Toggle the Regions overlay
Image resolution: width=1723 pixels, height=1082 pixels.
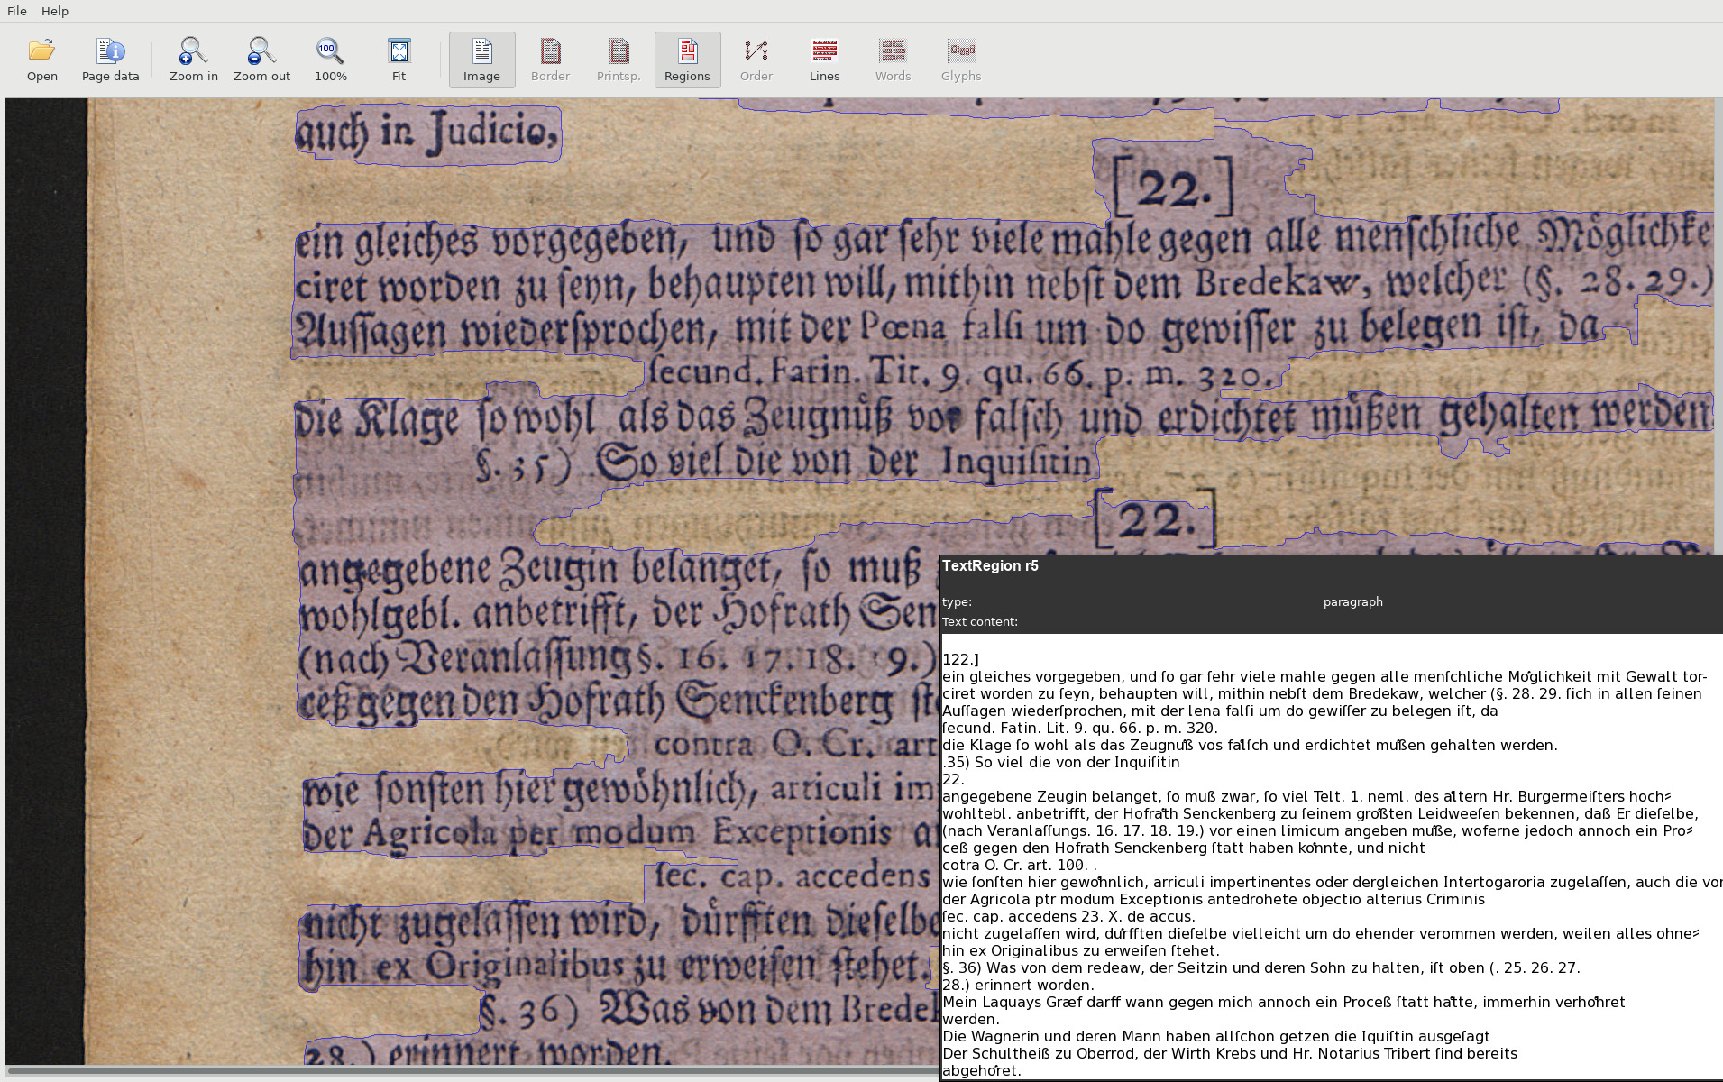pyautogui.click(x=687, y=60)
